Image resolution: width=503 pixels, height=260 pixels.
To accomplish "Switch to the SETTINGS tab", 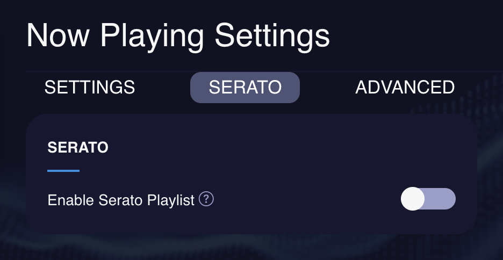I will tap(90, 87).
